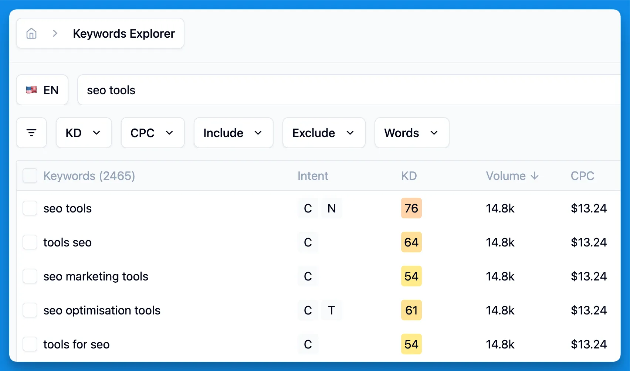Open the EN language selector

point(42,89)
